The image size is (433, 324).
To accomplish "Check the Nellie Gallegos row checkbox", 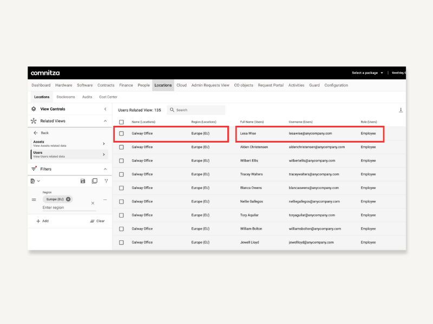I will pos(121,201).
